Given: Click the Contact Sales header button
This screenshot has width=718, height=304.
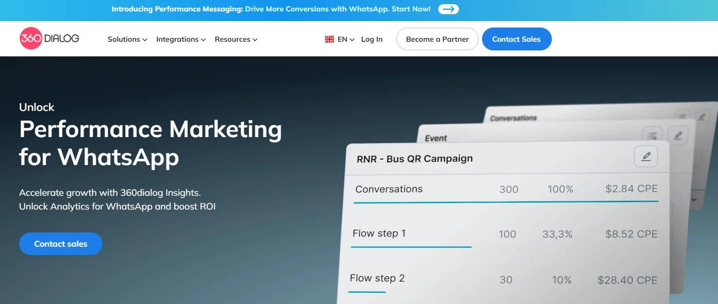Looking at the screenshot, I should point(516,39).
